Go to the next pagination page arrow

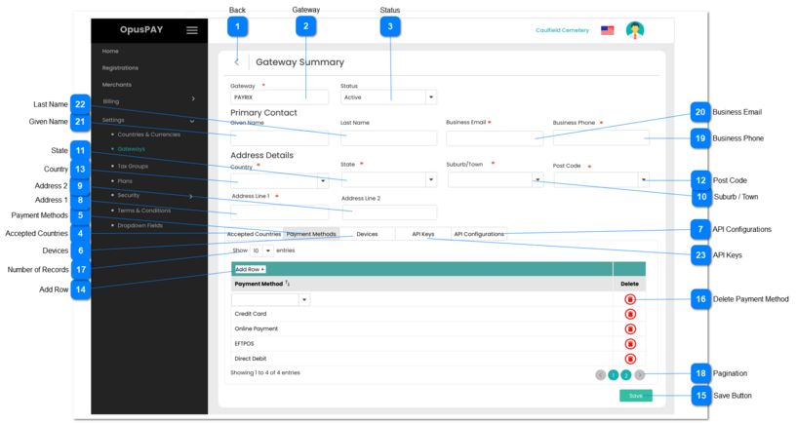click(x=639, y=374)
